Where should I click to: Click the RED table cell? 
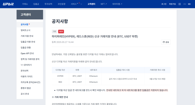[60, 82]
